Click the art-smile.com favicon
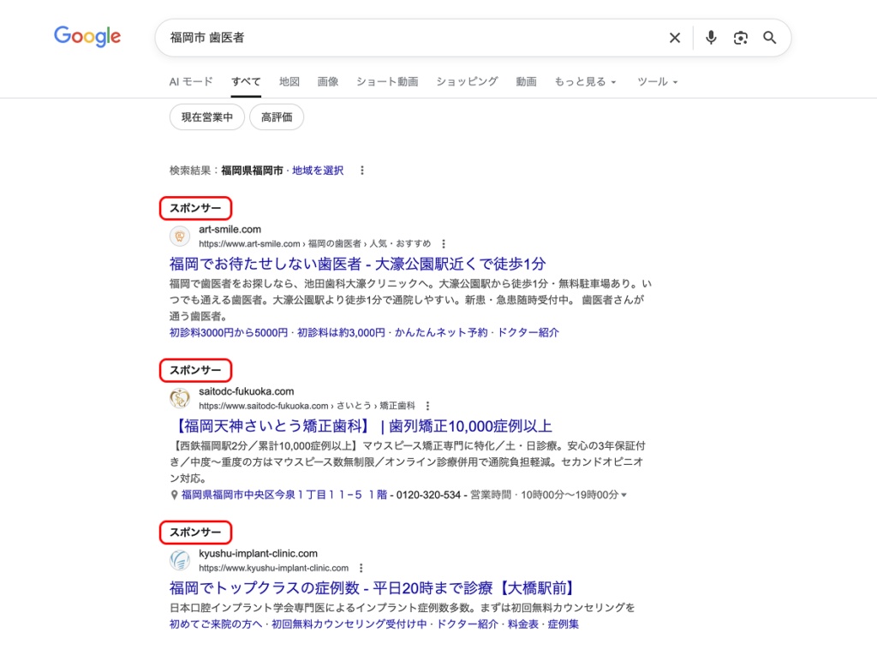 click(x=180, y=236)
